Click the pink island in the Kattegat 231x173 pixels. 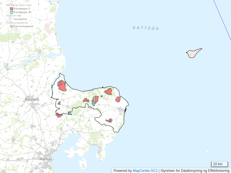pyautogui.click(x=193, y=53)
